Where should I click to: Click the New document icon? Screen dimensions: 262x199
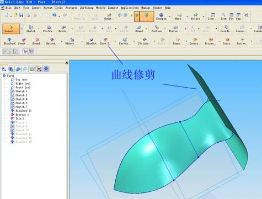coord(7,15)
